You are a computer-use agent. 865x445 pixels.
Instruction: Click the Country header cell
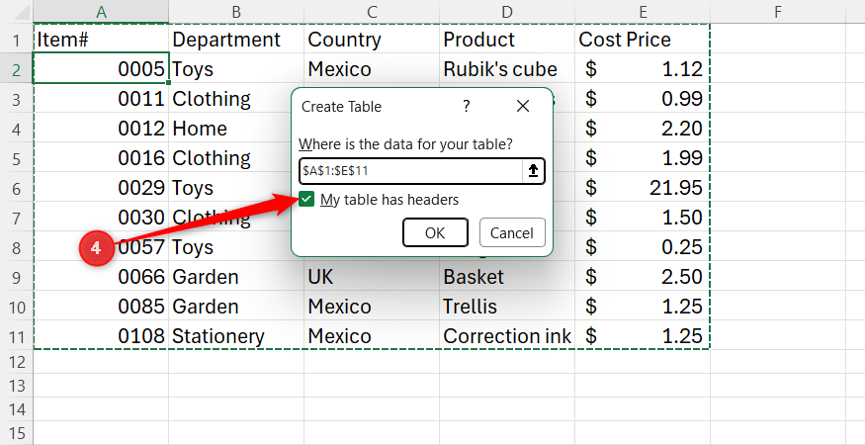click(x=372, y=40)
